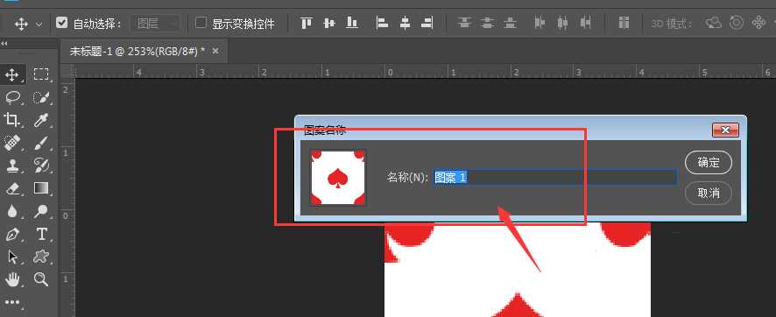
Task: Open the Move tool preset picker arrow
Action: tap(39, 24)
